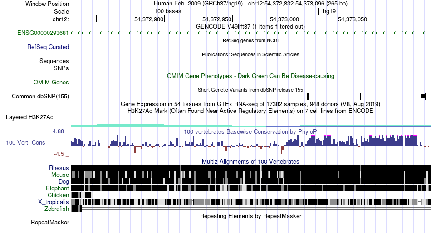Click the 54,372,900 ruler position
The height and width of the screenshot is (233, 431).
click(149, 19)
